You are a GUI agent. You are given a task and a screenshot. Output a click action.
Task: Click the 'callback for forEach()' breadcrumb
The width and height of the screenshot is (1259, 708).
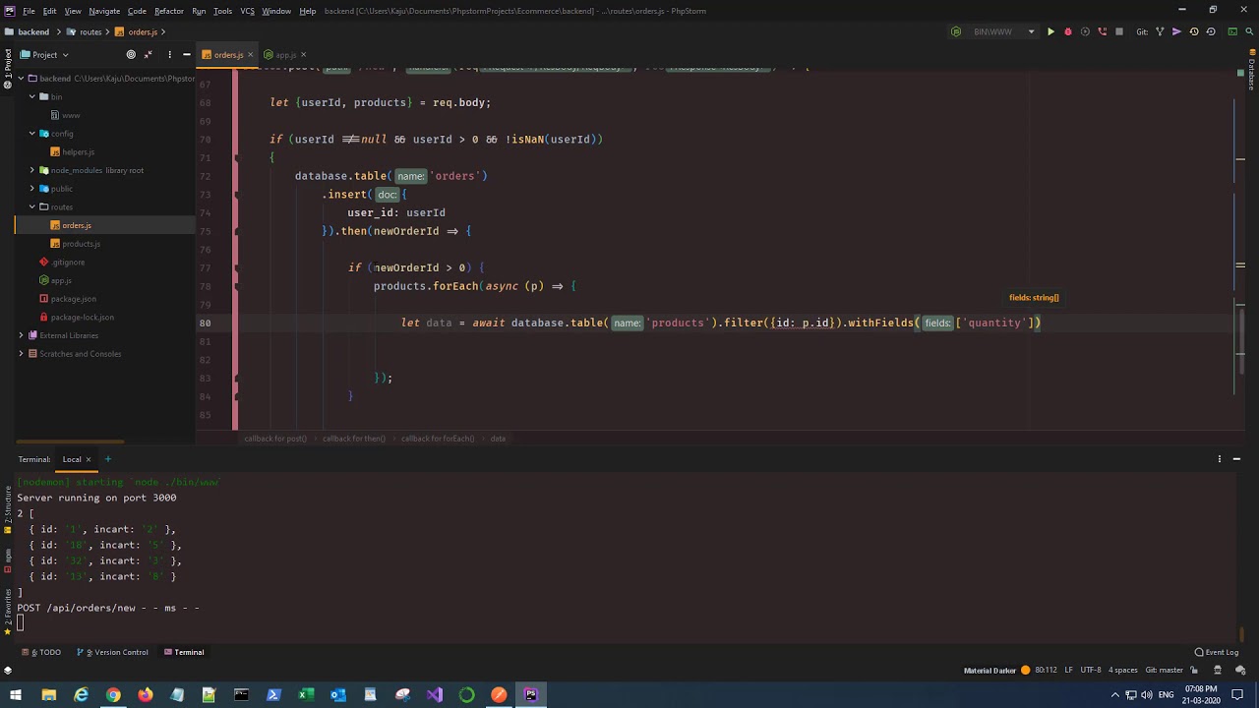point(438,439)
